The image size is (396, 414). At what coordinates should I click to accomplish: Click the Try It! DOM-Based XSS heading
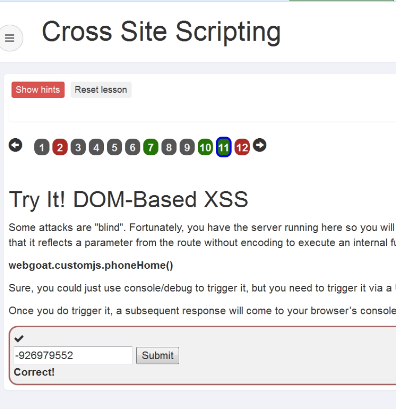pos(128,200)
